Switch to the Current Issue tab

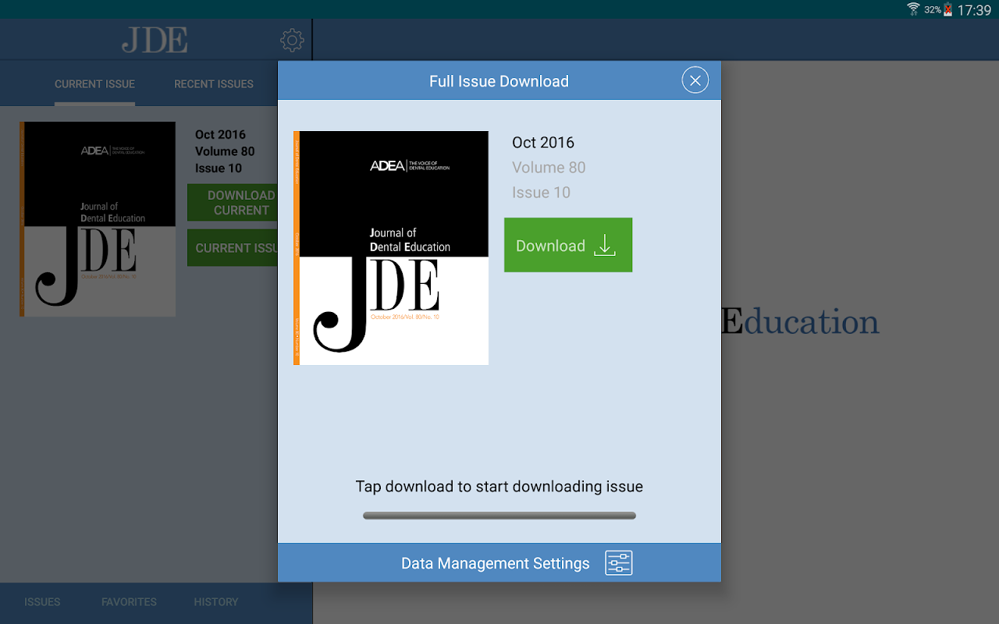(94, 84)
